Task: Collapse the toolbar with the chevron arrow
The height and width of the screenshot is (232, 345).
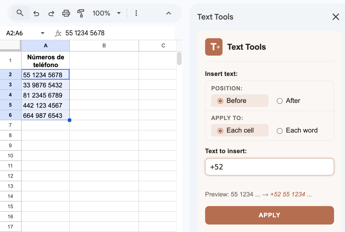Action: [168, 13]
